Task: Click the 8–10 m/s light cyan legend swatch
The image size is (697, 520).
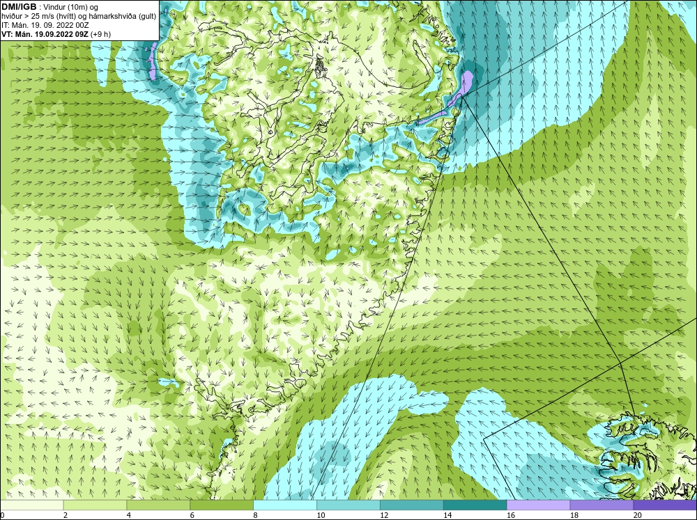Action: pos(285,505)
